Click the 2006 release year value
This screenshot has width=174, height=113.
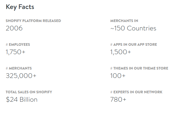[x=14, y=28]
